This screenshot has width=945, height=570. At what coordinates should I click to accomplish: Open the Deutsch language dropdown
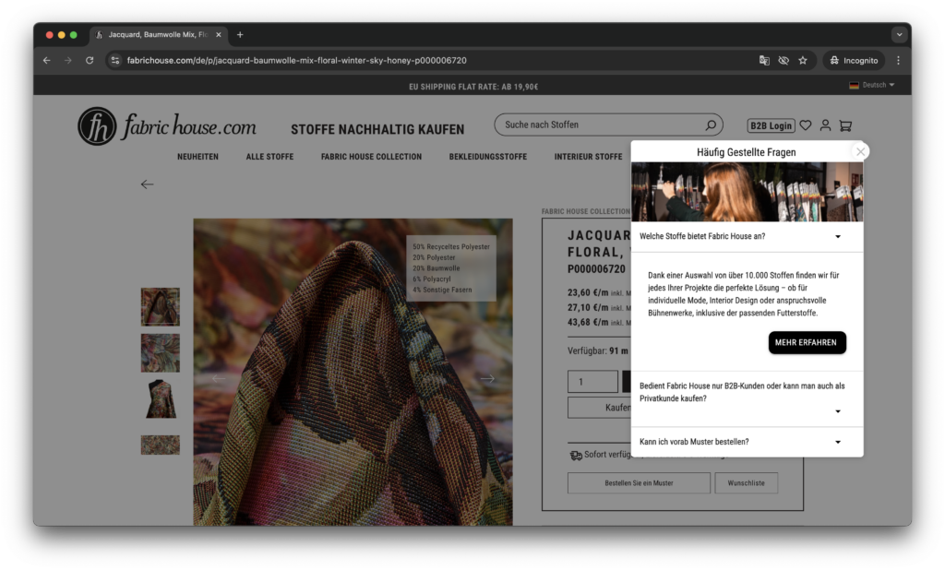[x=872, y=85]
